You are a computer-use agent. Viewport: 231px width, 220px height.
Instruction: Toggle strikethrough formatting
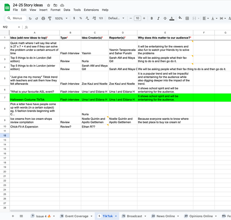coord(165,18)
